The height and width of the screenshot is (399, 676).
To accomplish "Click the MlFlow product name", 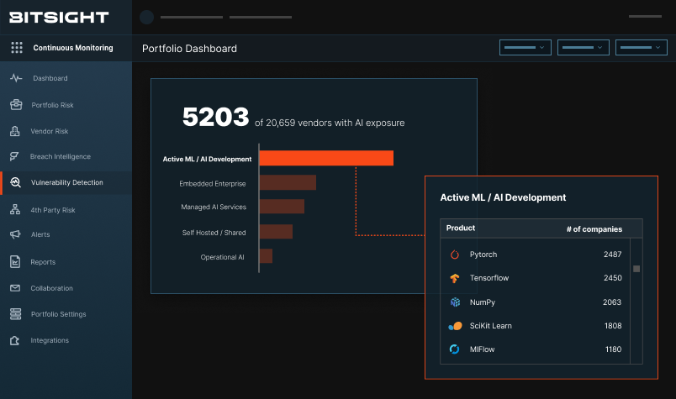I will tap(482, 349).
